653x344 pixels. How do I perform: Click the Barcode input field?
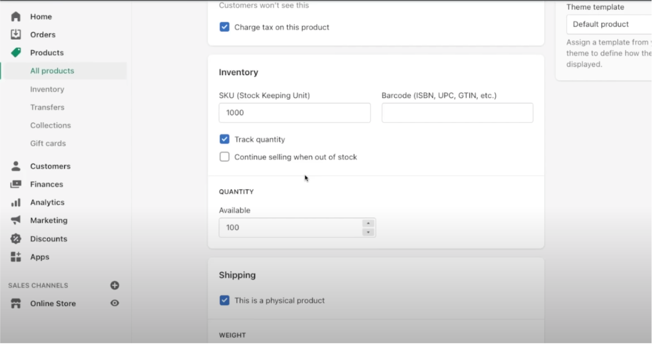(457, 113)
